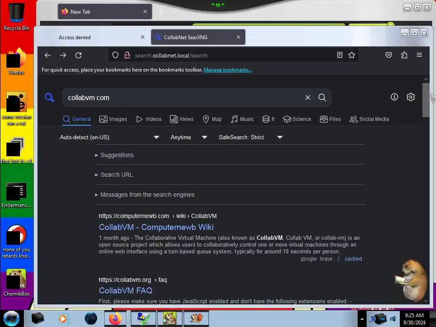Open the Pocket save icon
436x327 pixels.
point(389,55)
